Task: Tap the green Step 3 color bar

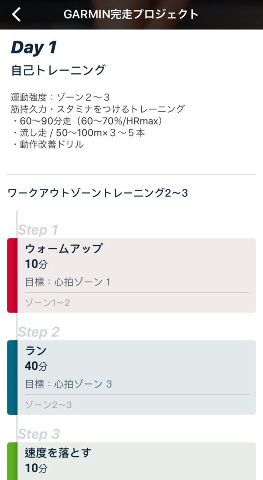Action: click(12, 461)
